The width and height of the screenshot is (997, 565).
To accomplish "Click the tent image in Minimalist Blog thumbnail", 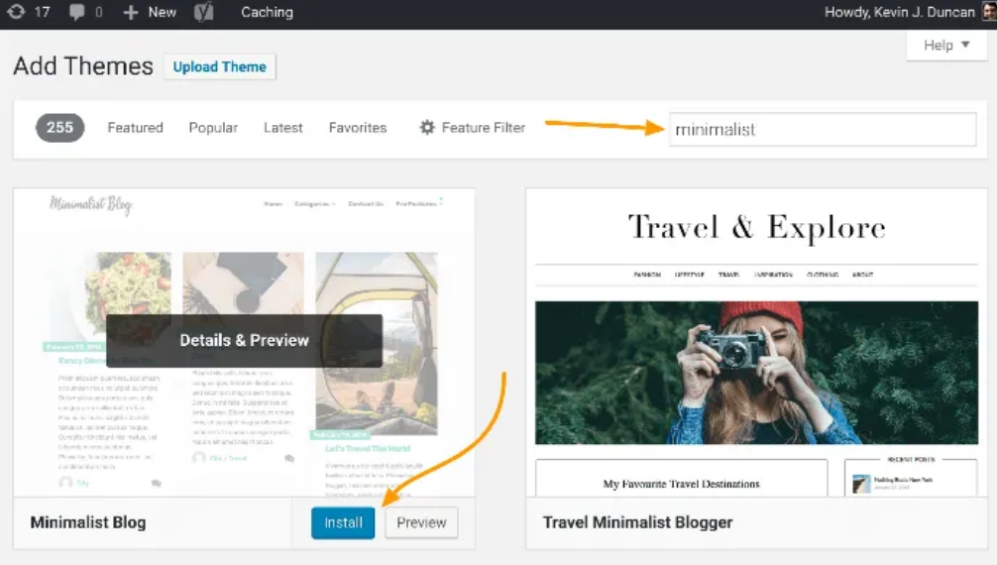I will point(377,342).
